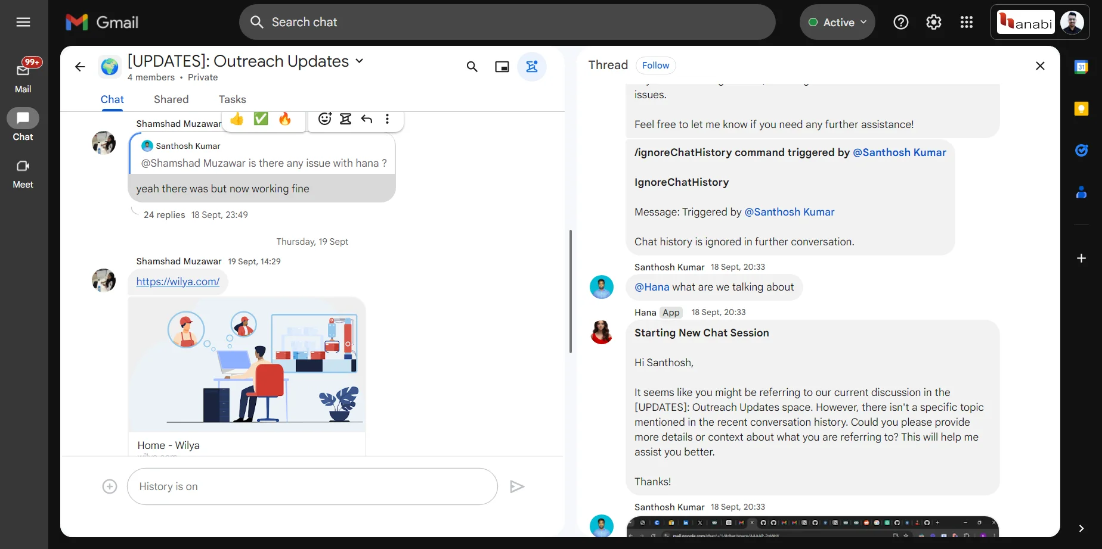Reply in thread using arrow icon
Viewport: 1102px width, 549px height.
(367, 119)
